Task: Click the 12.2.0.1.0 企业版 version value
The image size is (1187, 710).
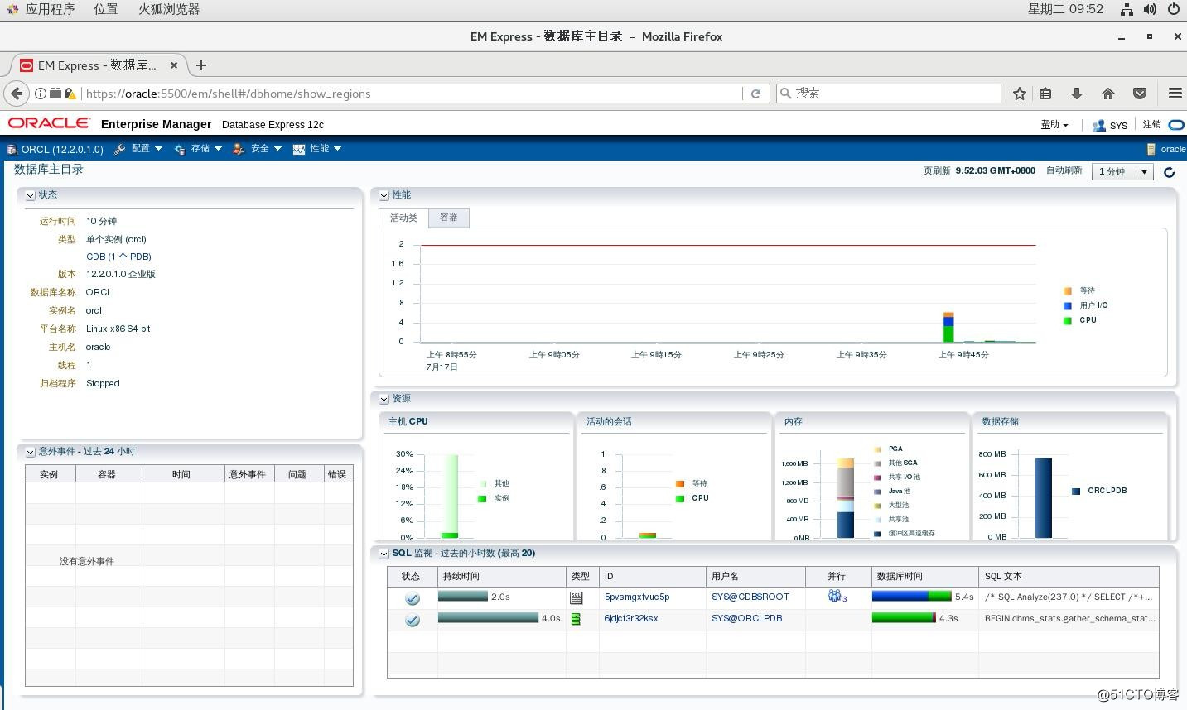Action: click(x=121, y=274)
